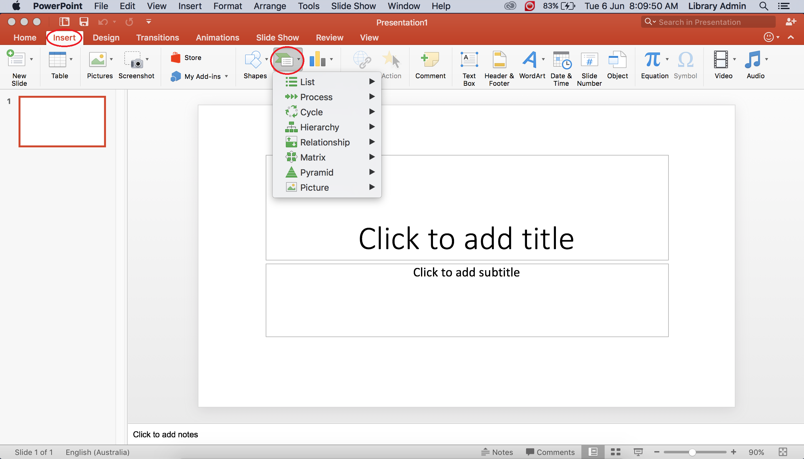Screen dimensions: 804x459
Task: Open the Picture SmartArt submenu
Action: pyautogui.click(x=327, y=188)
